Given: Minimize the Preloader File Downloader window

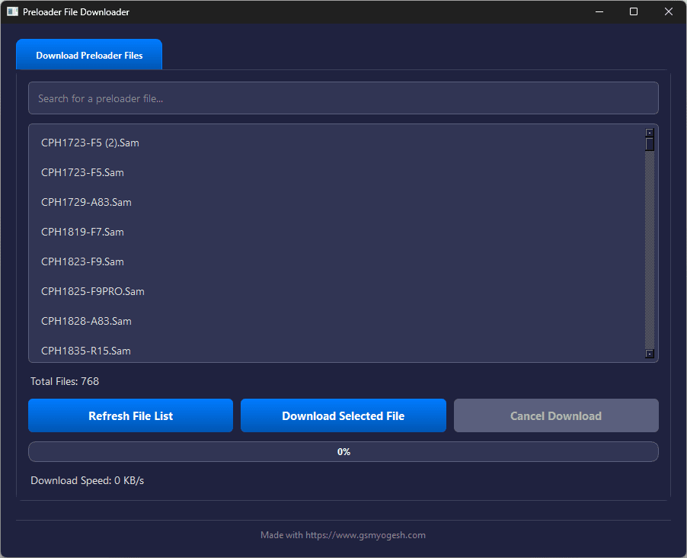Looking at the screenshot, I should pyautogui.click(x=599, y=12).
